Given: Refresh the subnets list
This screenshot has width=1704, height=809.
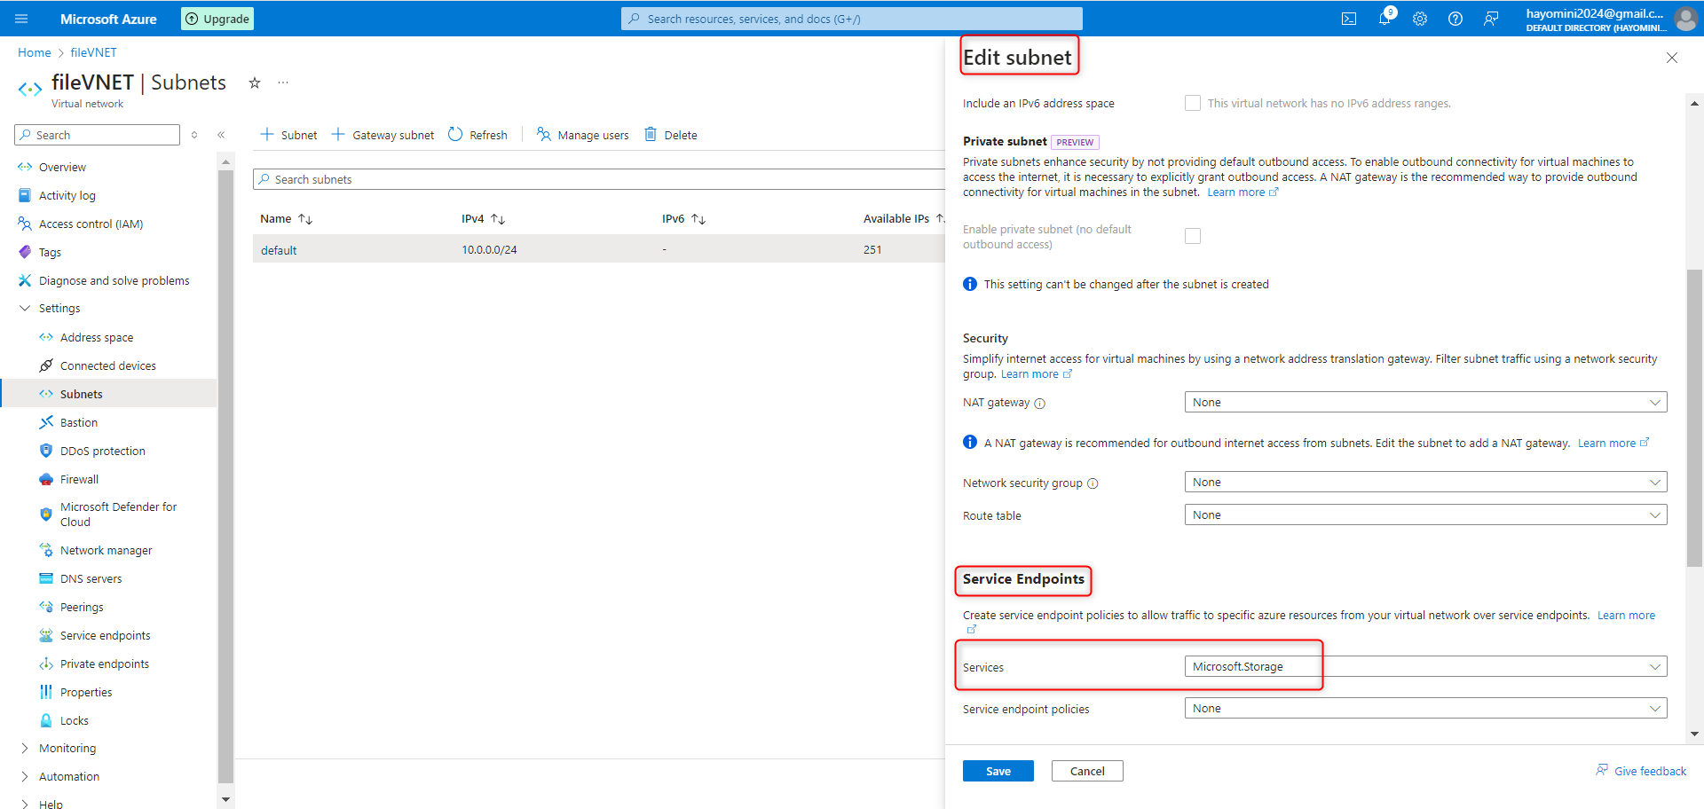Looking at the screenshot, I should tap(477, 135).
